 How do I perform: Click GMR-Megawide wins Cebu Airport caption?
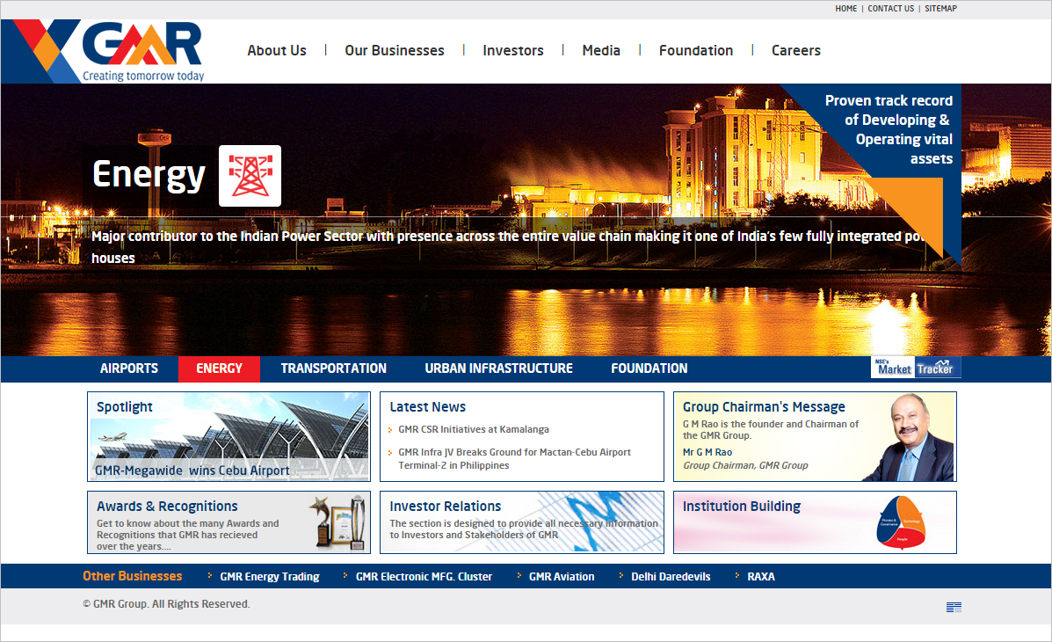[192, 471]
